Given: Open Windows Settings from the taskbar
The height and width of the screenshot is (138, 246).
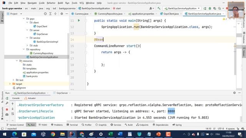Looking at the screenshot, I should [x=101, y=134].
